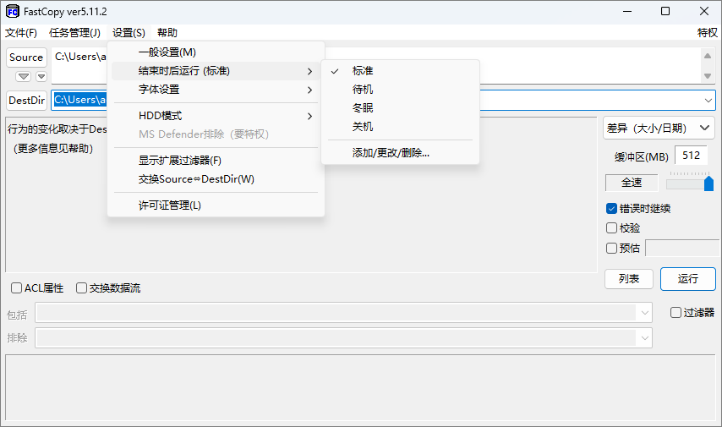The image size is (722, 427).
Task: Expand the 排除 filter dropdown
Action: click(x=644, y=338)
